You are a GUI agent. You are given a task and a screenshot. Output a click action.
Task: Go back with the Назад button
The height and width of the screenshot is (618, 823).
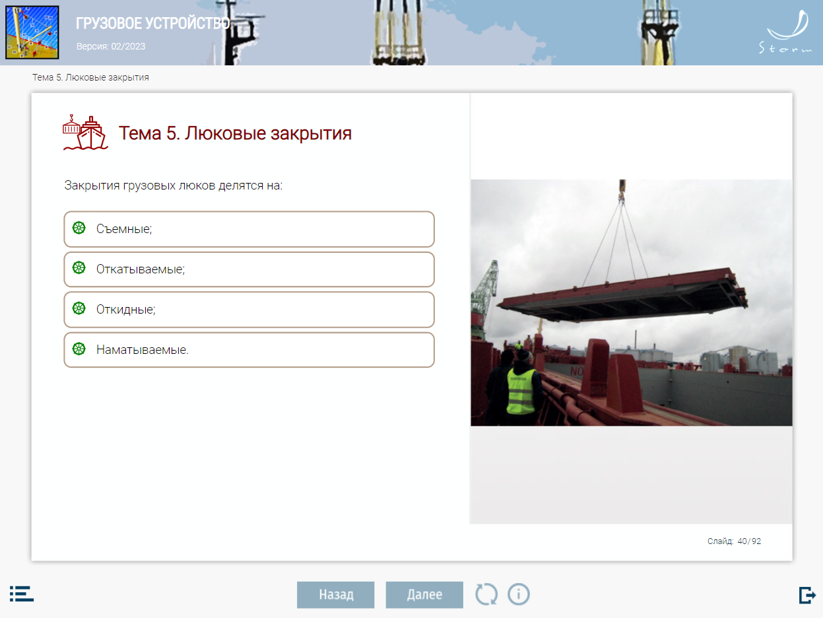click(336, 594)
